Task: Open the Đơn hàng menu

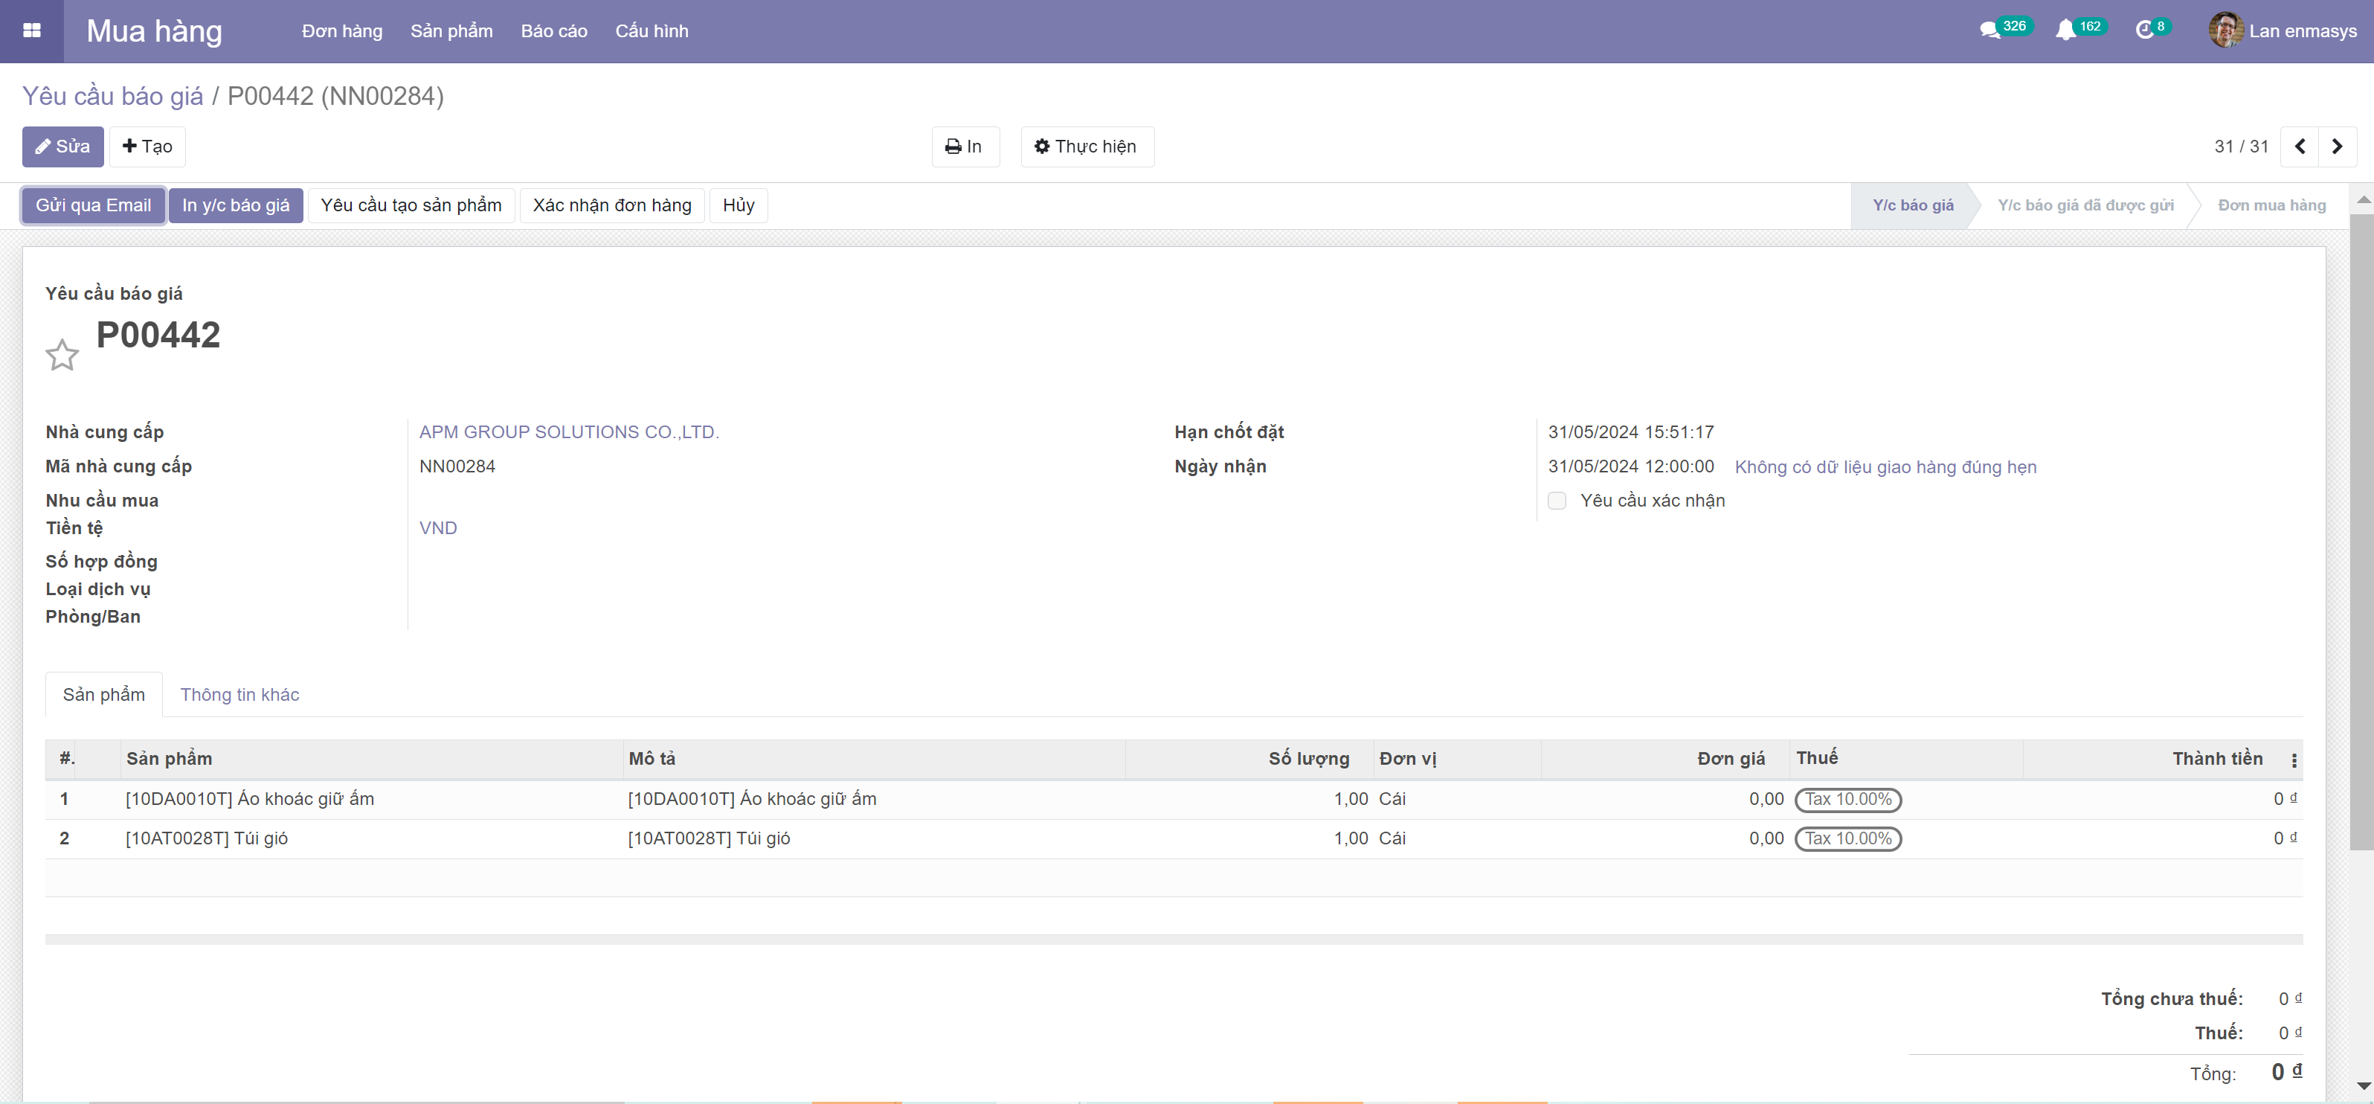Action: click(x=342, y=31)
